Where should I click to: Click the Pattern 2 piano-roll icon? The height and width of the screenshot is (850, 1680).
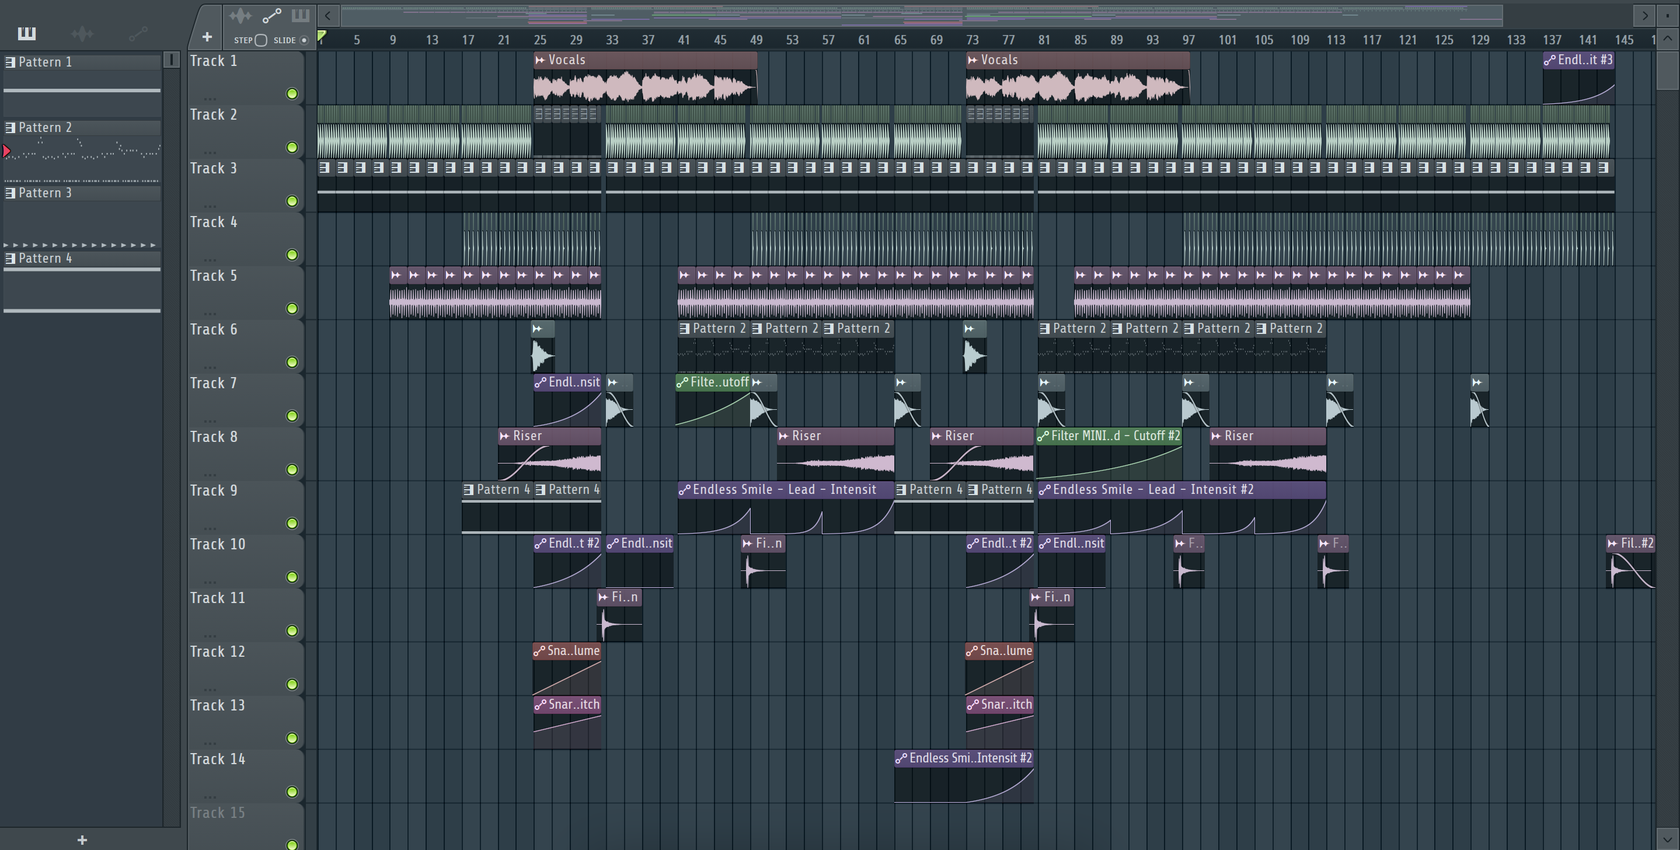pyautogui.click(x=11, y=127)
